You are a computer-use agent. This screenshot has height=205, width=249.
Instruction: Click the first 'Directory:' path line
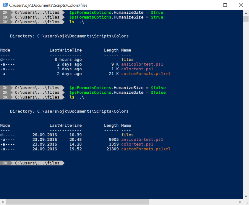(x=69, y=36)
